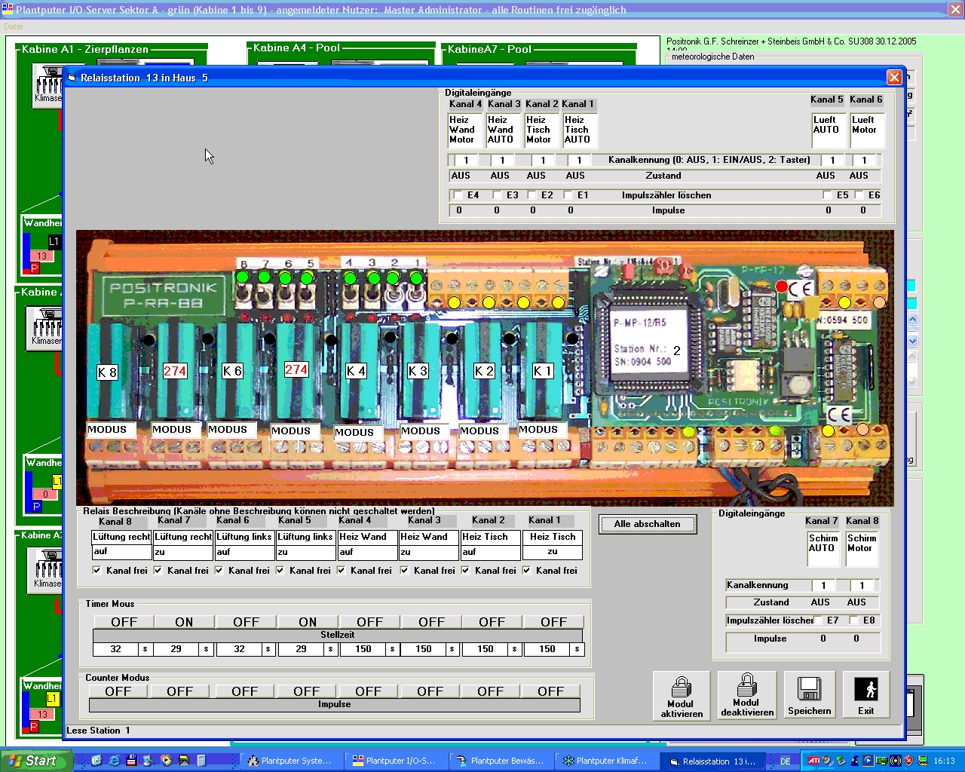Click the K 8 relay label
Image resolution: width=965 pixels, height=772 pixels.
point(108,372)
